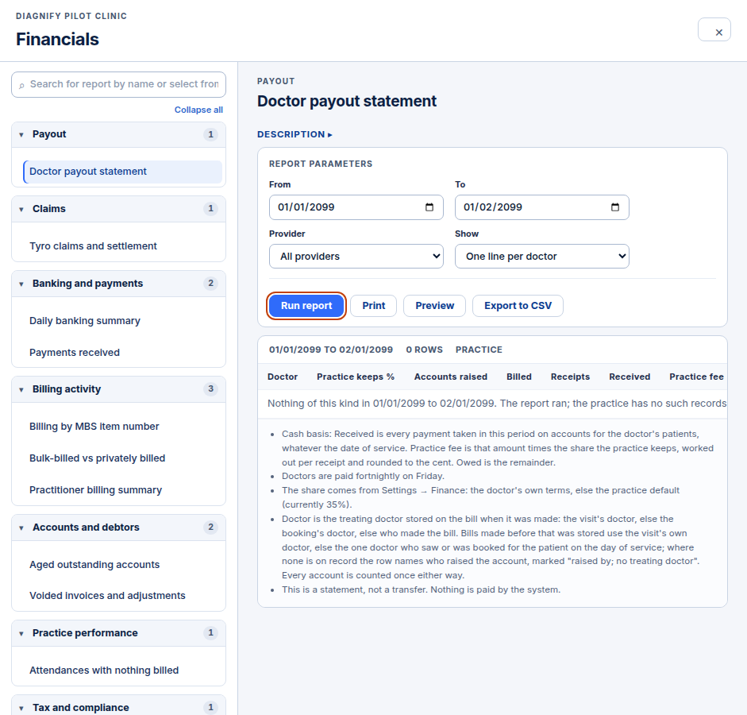Collapse the Practice performance section
The width and height of the screenshot is (747, 715).
click(118, 633)
